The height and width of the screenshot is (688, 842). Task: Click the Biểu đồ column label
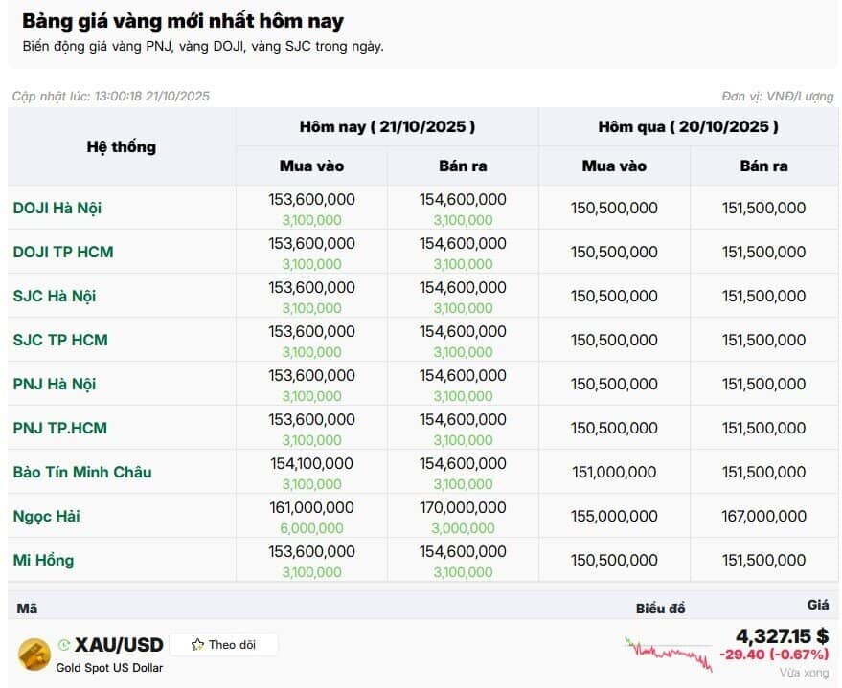[661, 608]
